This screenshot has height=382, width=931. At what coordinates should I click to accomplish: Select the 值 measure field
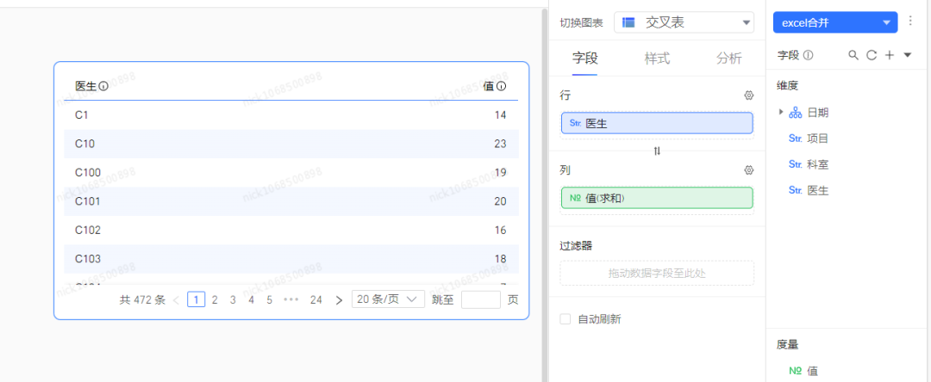click(x=803, y=371)
